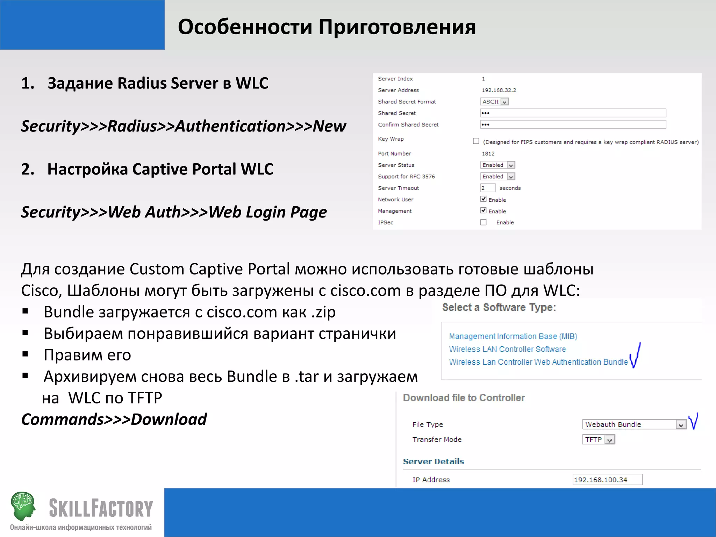Open Management Information Base (MIB) link
716x537 pixels.
pos(513,336)
